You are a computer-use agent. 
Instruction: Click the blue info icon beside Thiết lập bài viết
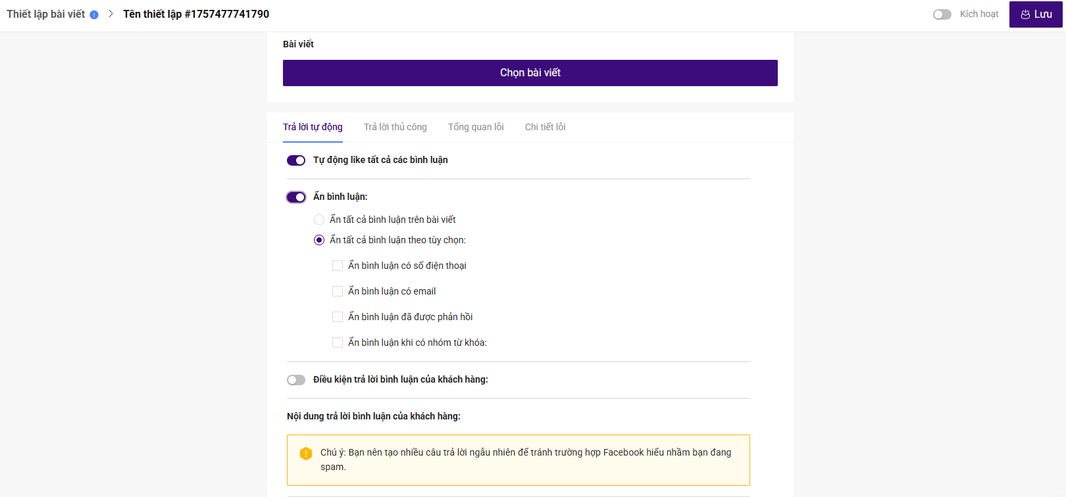pos(94,14)
